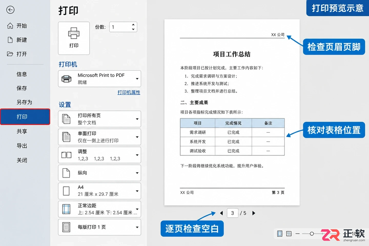
Task: Open the Microsoft Print to PDF printer dropdown
Action: [x=99, y=79]
